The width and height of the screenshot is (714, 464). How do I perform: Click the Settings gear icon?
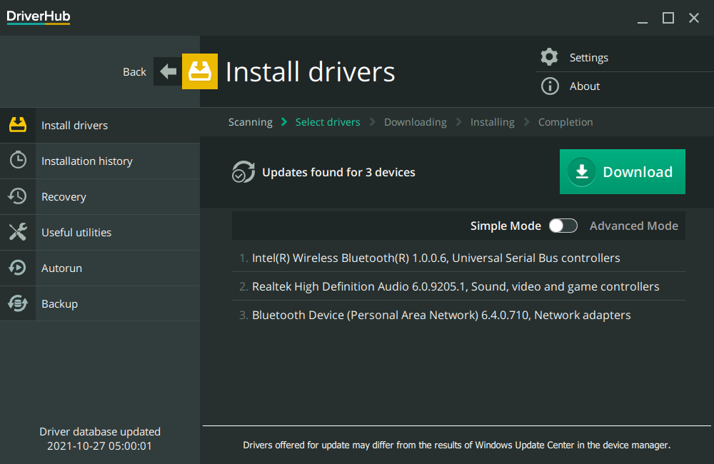point(550,57)
